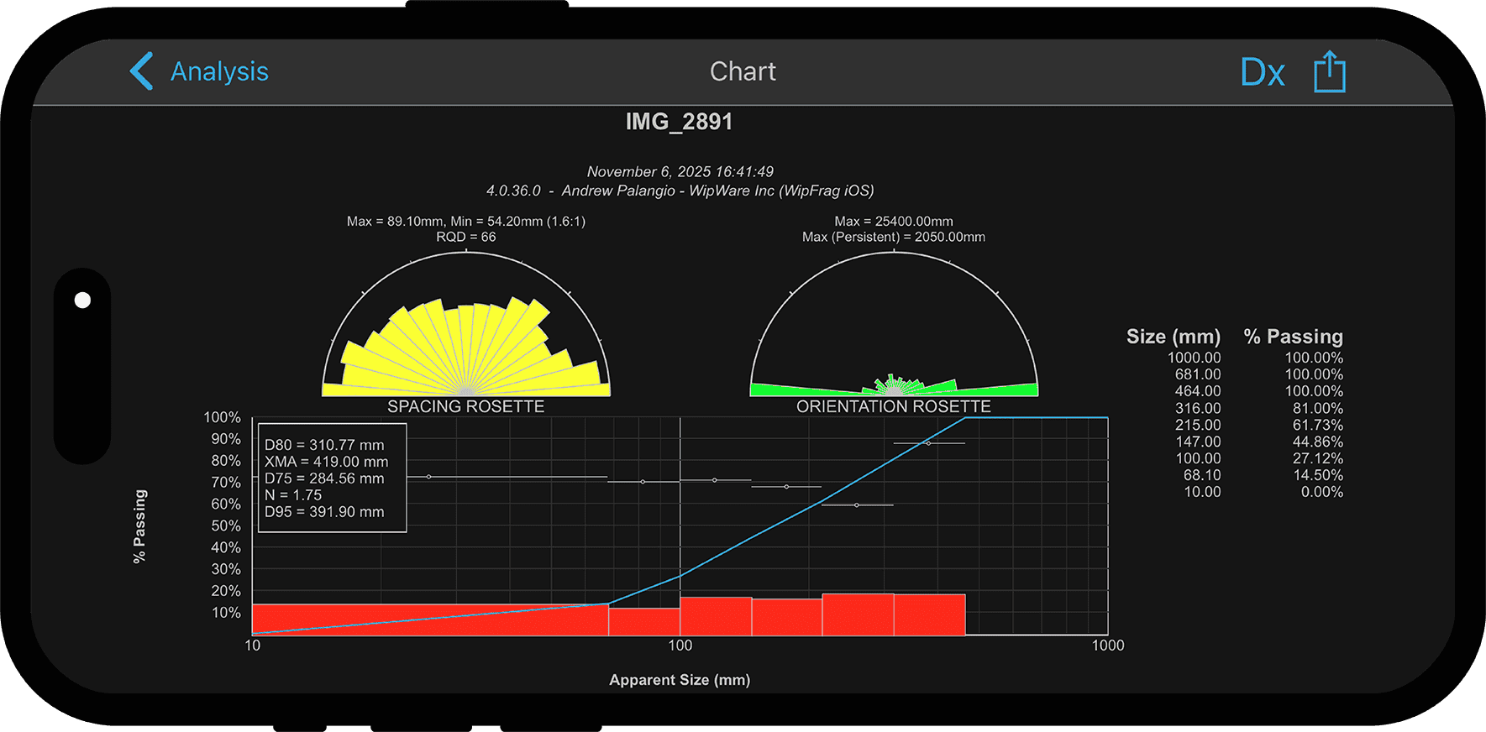Tap the Size (mm) column header
The height and width of the screenshot is (732, 1486).
coord(1173,337)
